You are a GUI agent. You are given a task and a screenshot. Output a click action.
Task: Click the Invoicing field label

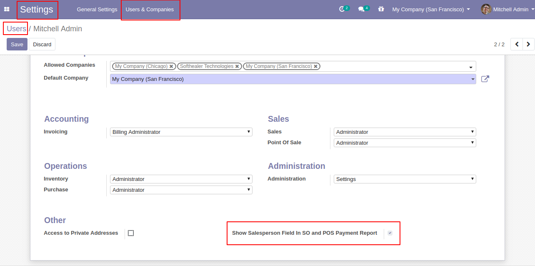click(55, 132)
